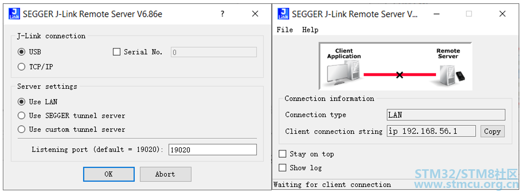The image size is (523, 195).
Task: Click the Serial No. input field
Action: (214, 52)
